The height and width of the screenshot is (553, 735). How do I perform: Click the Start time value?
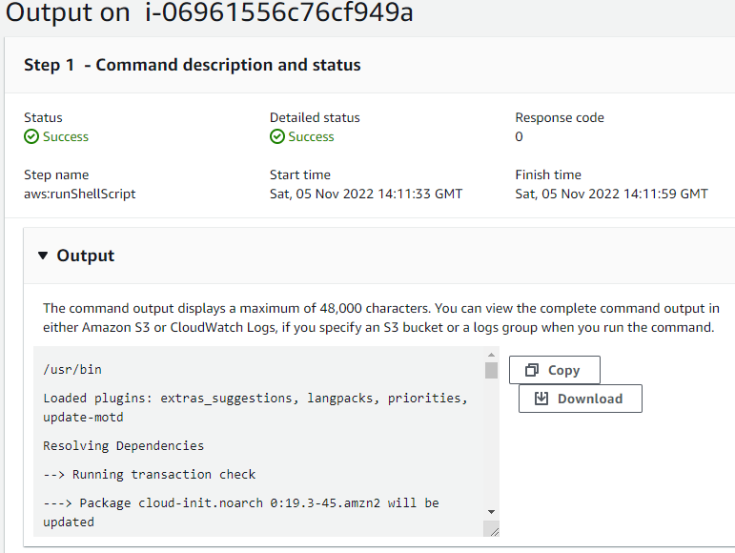(366, 194)
